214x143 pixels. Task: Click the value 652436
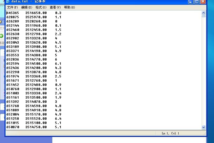(x=13, y=68)
